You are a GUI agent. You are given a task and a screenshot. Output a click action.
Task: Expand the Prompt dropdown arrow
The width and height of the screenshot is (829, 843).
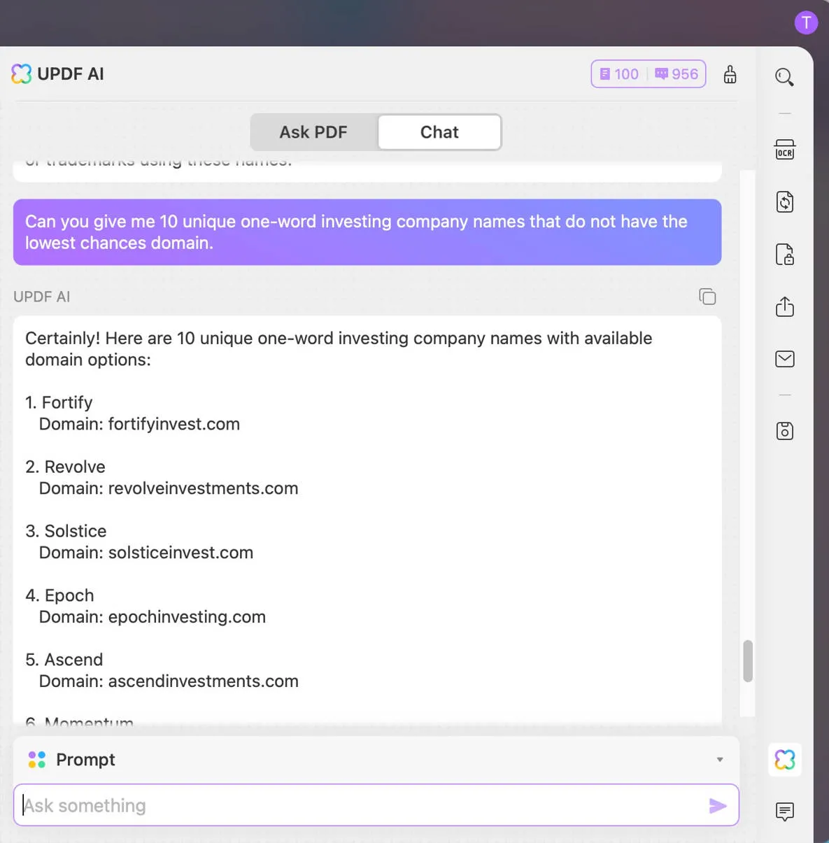point(720,760)
